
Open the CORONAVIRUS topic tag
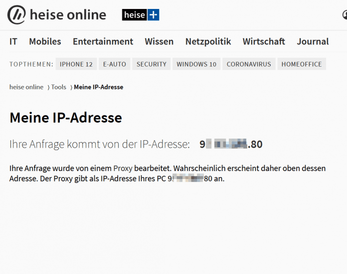click(249, 64)
